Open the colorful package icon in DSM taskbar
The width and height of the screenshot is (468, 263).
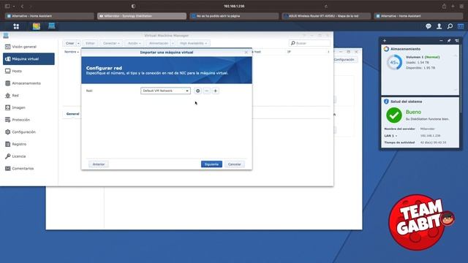tap(37, 26)
